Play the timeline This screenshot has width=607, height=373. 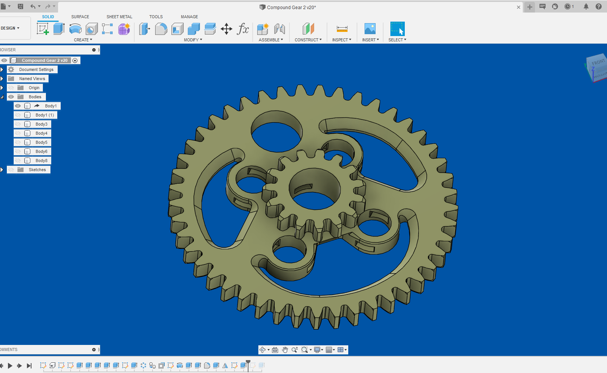tap(10, 366)
